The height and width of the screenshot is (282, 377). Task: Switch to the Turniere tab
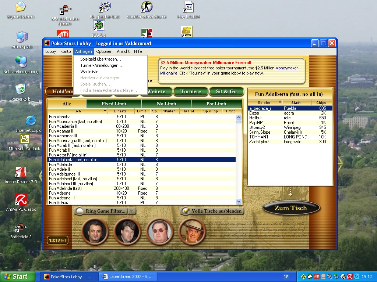pyautogui.click(x=190, y=91)
